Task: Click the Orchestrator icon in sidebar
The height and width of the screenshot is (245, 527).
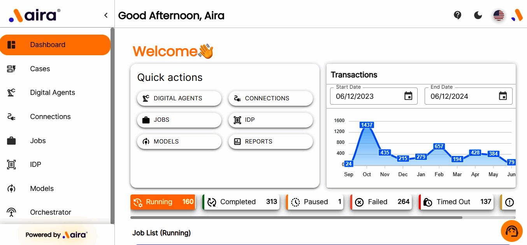Action: [x=11, y=212]
